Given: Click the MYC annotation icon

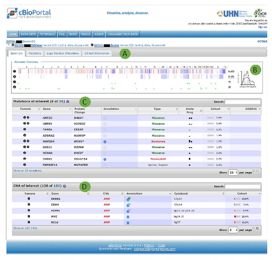Looking at the screenshot, I should point(128,217).
